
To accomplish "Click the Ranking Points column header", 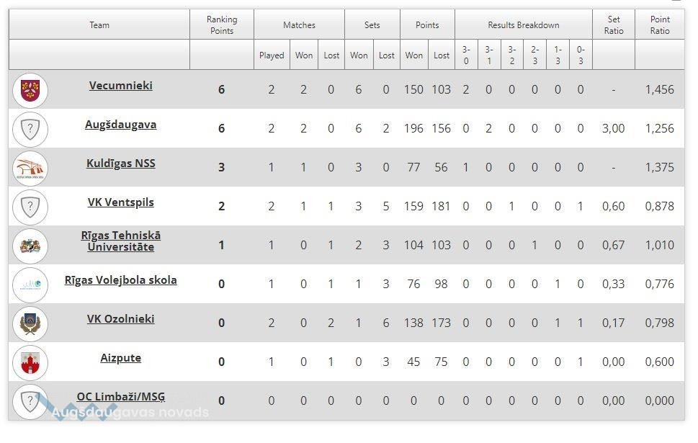I will click(222, 24).
